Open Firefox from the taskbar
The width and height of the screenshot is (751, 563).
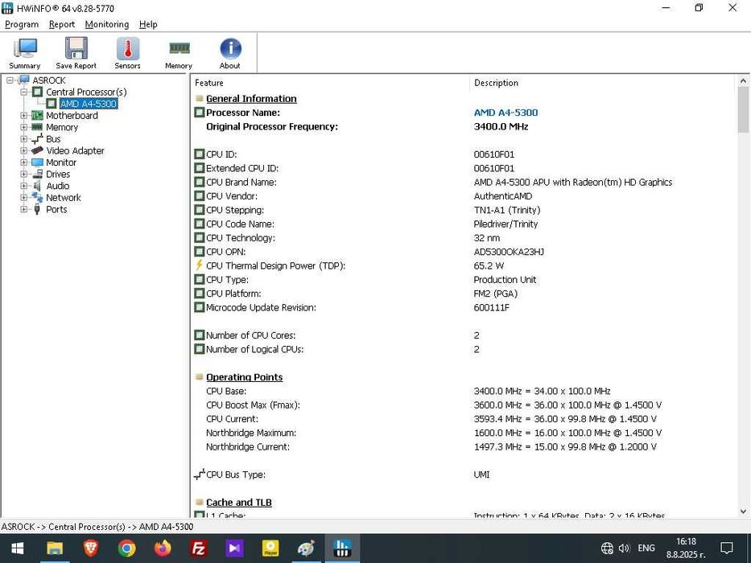(x=163, y=549)
